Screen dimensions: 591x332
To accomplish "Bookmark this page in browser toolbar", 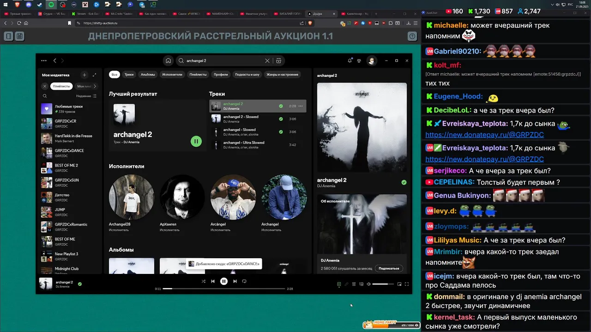I will (70, 23).
